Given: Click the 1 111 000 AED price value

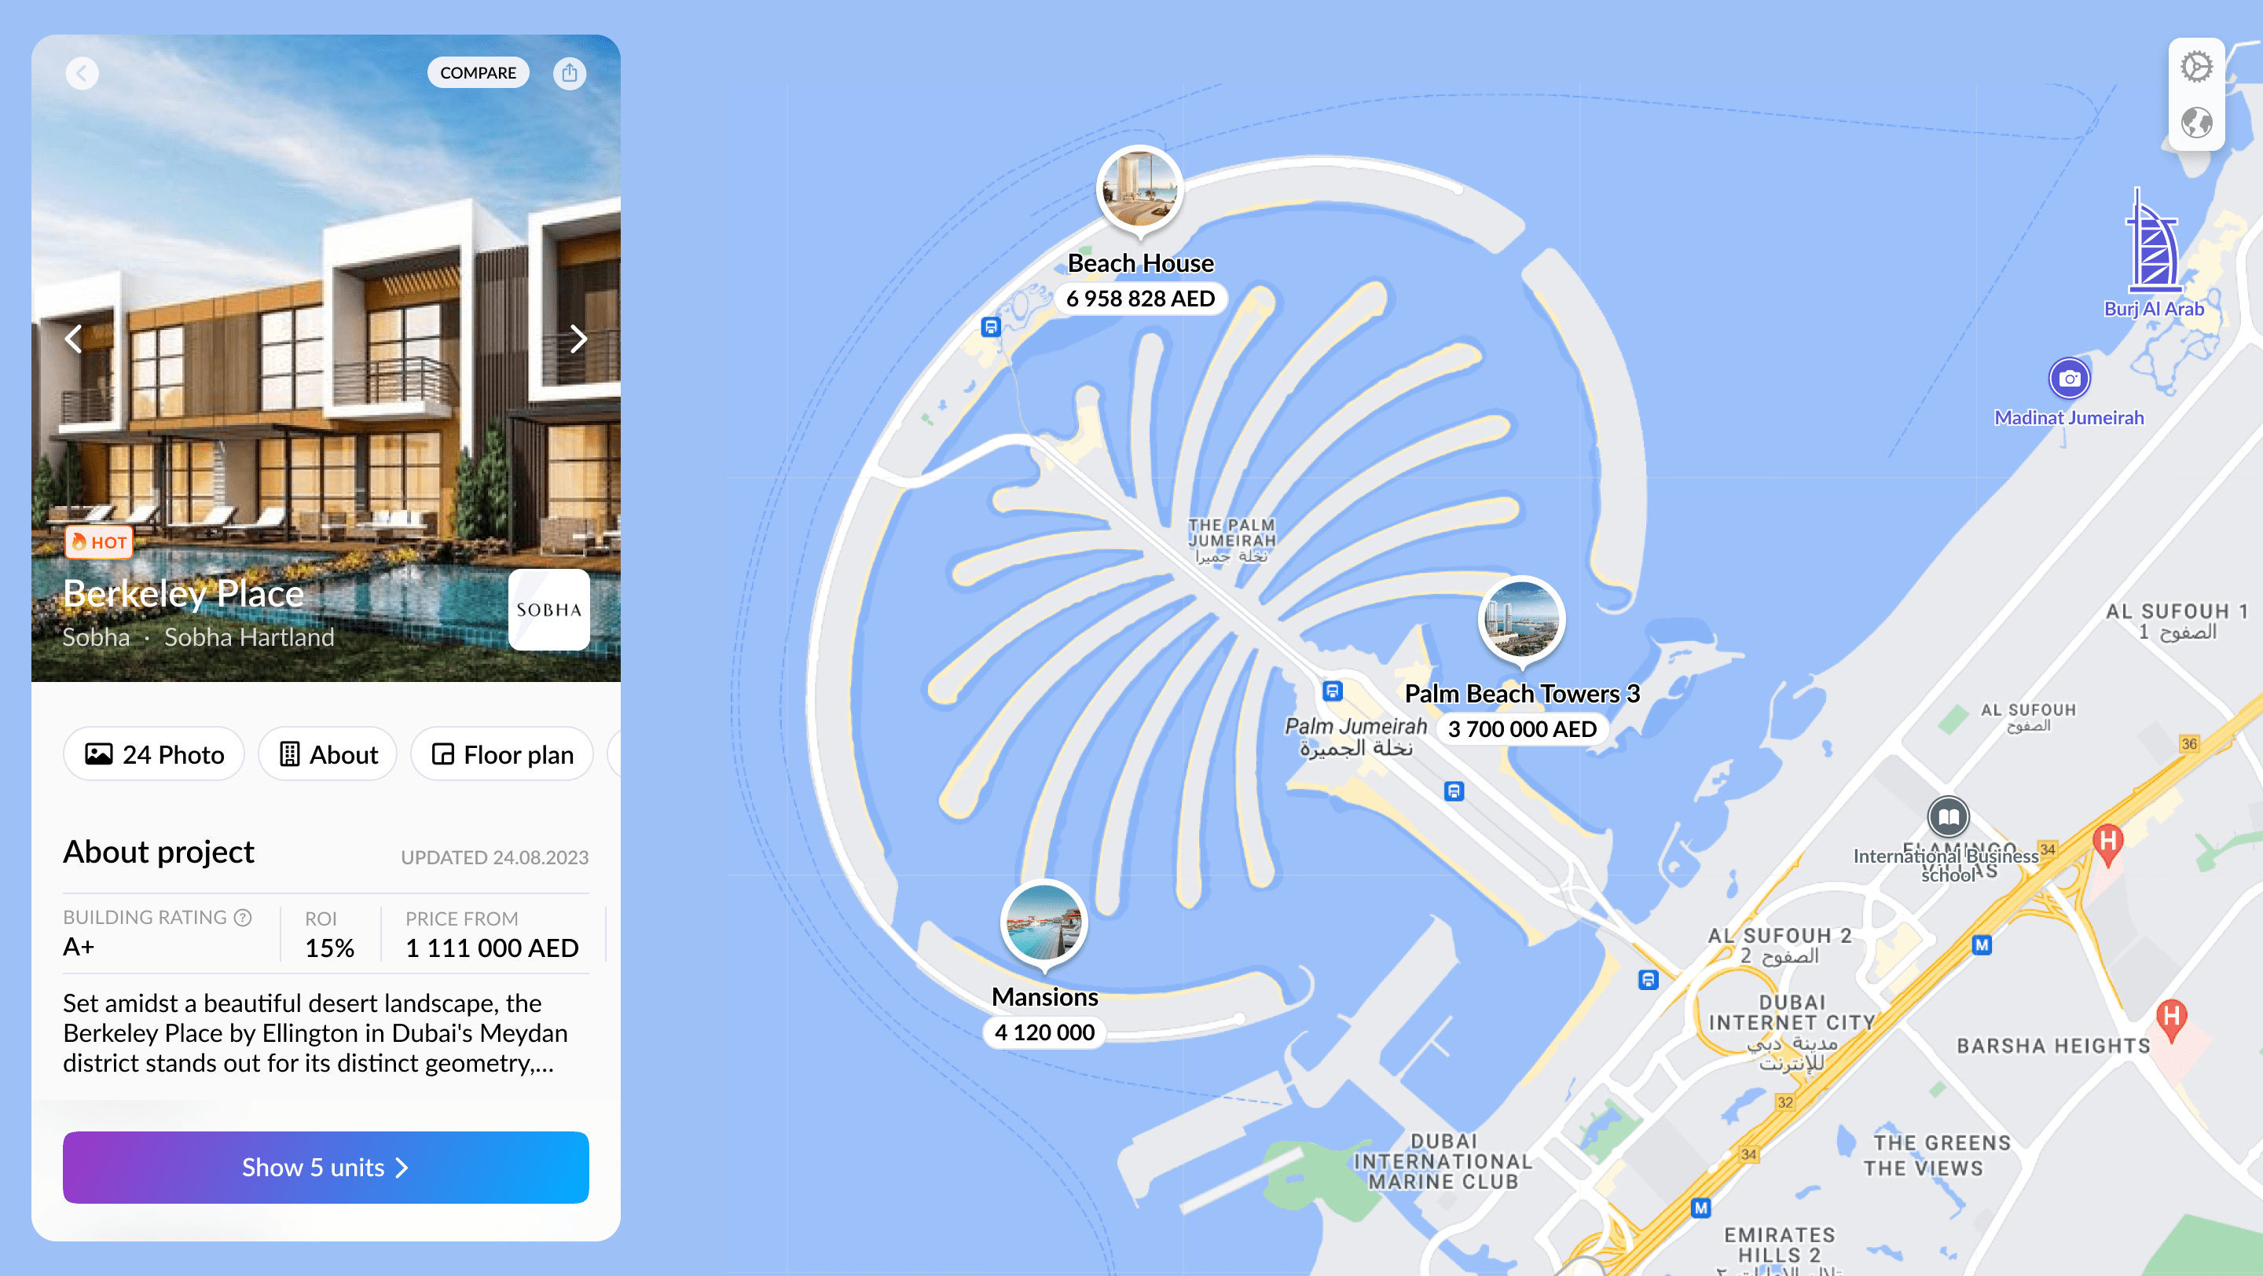Looking at the screenshot, I should pos(492,948).
